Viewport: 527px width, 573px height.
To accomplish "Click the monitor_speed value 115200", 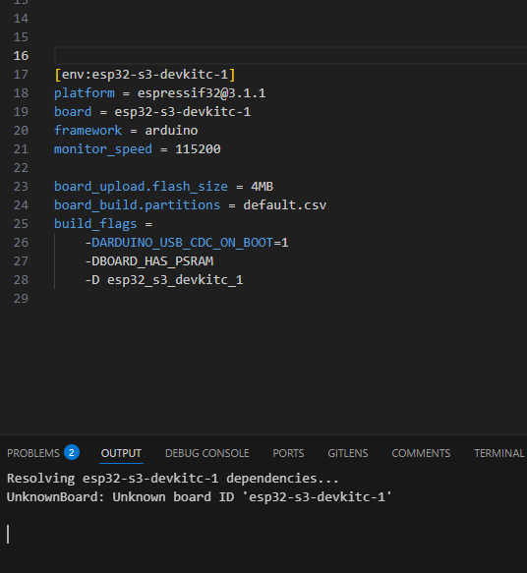I will 198,149.
